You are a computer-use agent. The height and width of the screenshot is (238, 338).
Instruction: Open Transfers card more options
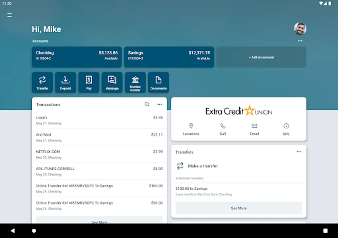299,152
